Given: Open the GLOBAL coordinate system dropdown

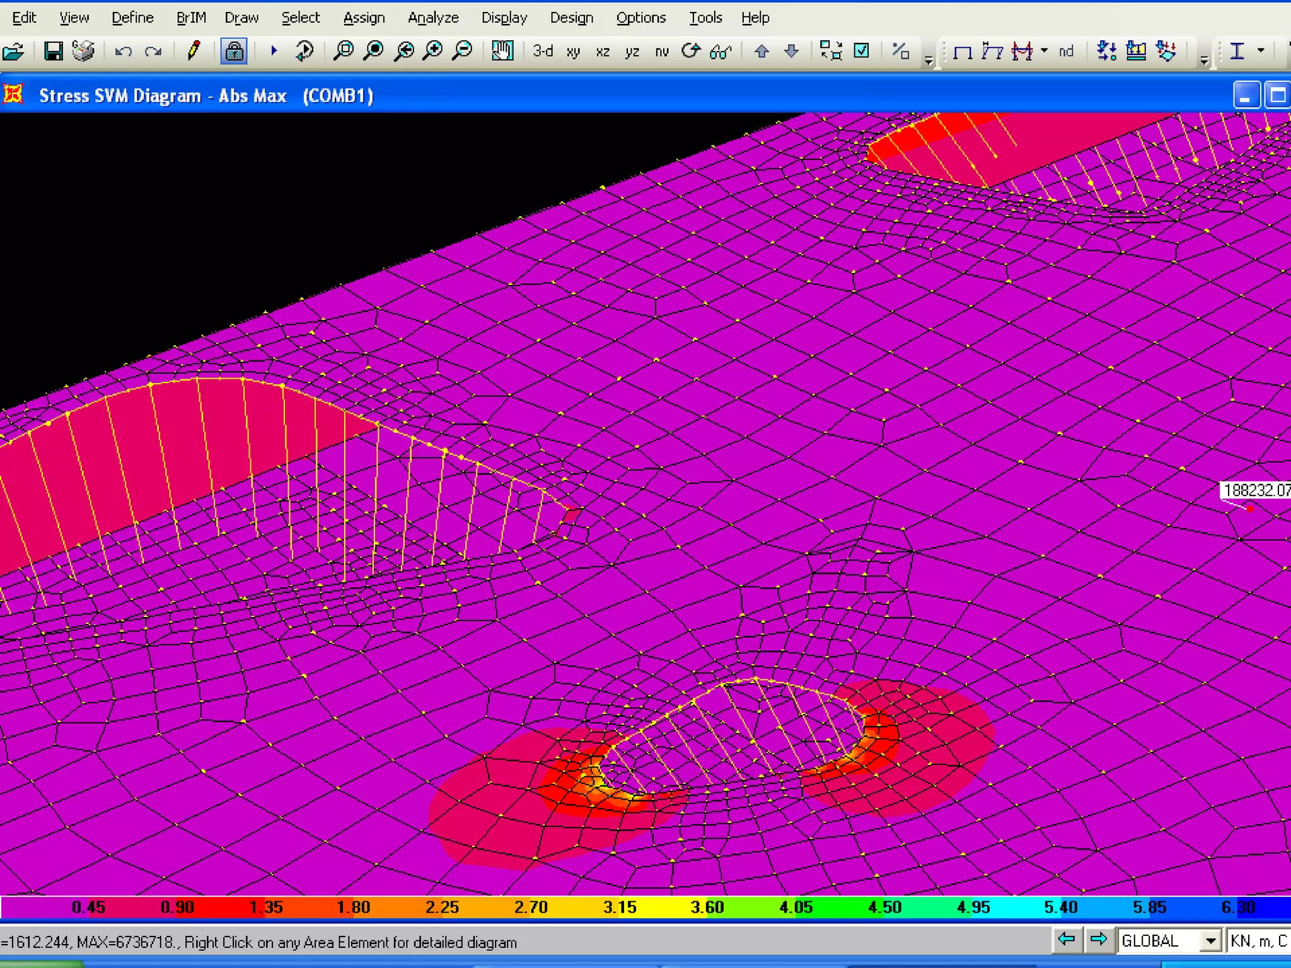Looking at the screenshot, I should [1210, 941].
